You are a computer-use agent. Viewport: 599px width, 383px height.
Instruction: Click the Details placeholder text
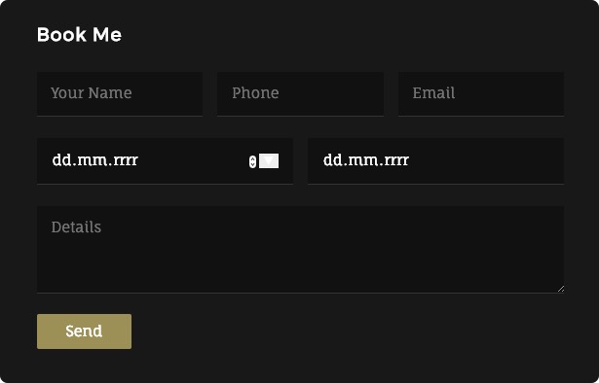click(x=76, y=227)
